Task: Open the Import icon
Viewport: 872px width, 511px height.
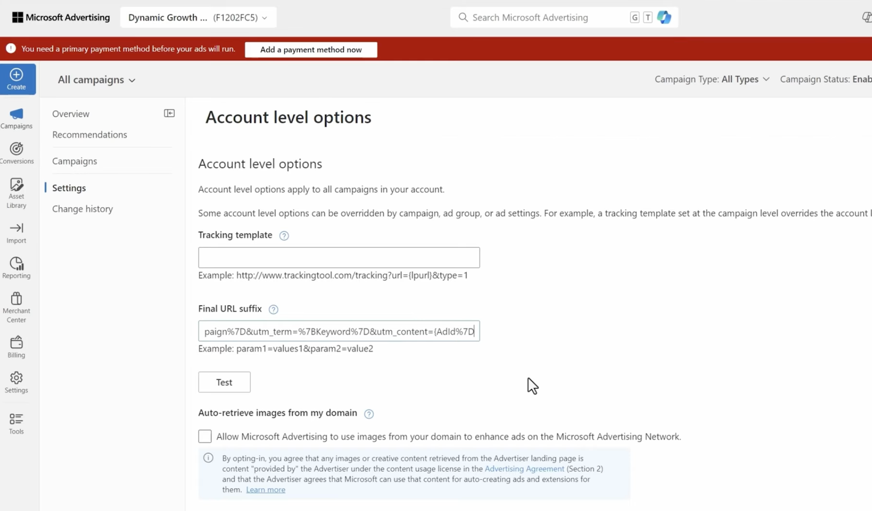Action: [16, 233]
